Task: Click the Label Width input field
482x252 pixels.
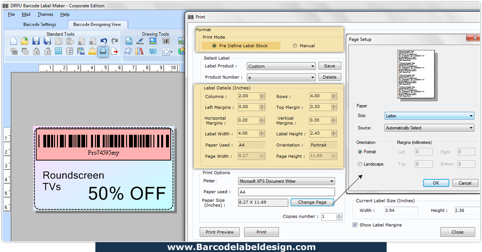Action: [x=248, y=133]
